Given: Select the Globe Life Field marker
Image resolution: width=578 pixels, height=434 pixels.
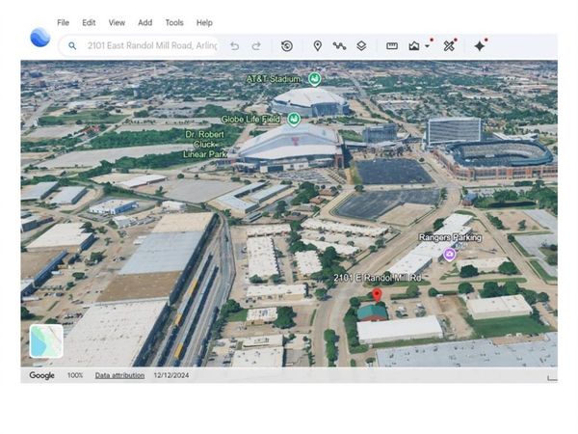Looking at the screenshot, I should (x=294, y=120).
